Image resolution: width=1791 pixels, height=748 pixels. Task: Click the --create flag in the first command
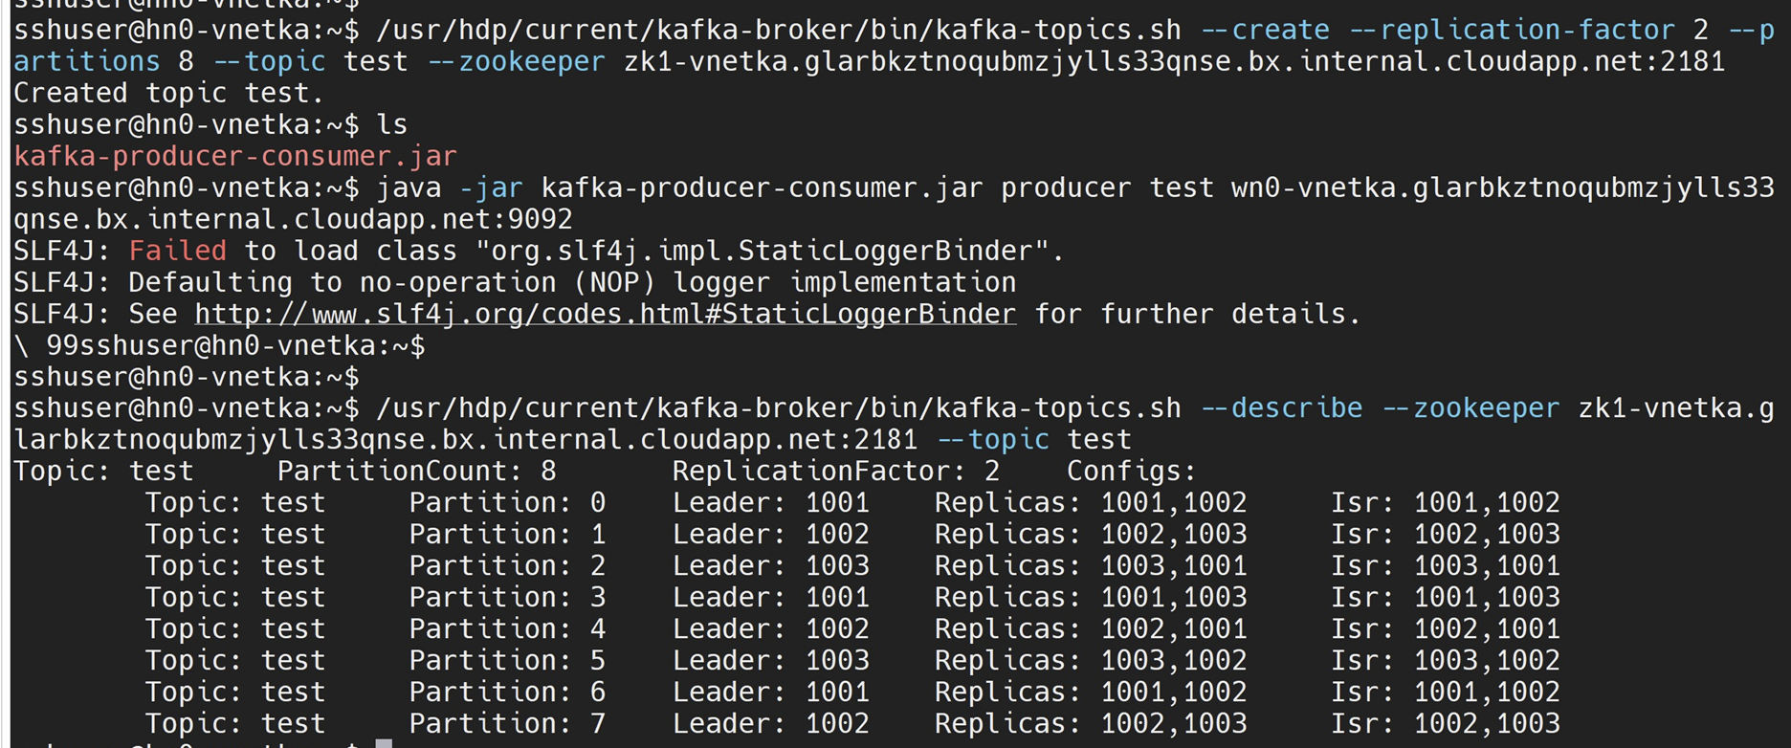1265,30
